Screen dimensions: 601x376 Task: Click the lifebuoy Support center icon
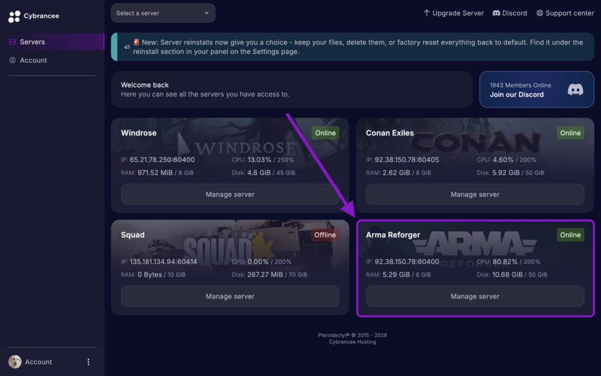(540, 13)
